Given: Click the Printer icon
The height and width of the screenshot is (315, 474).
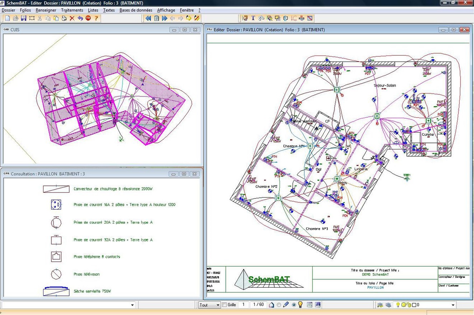Looking at the screenshot, I should (64, 18).
